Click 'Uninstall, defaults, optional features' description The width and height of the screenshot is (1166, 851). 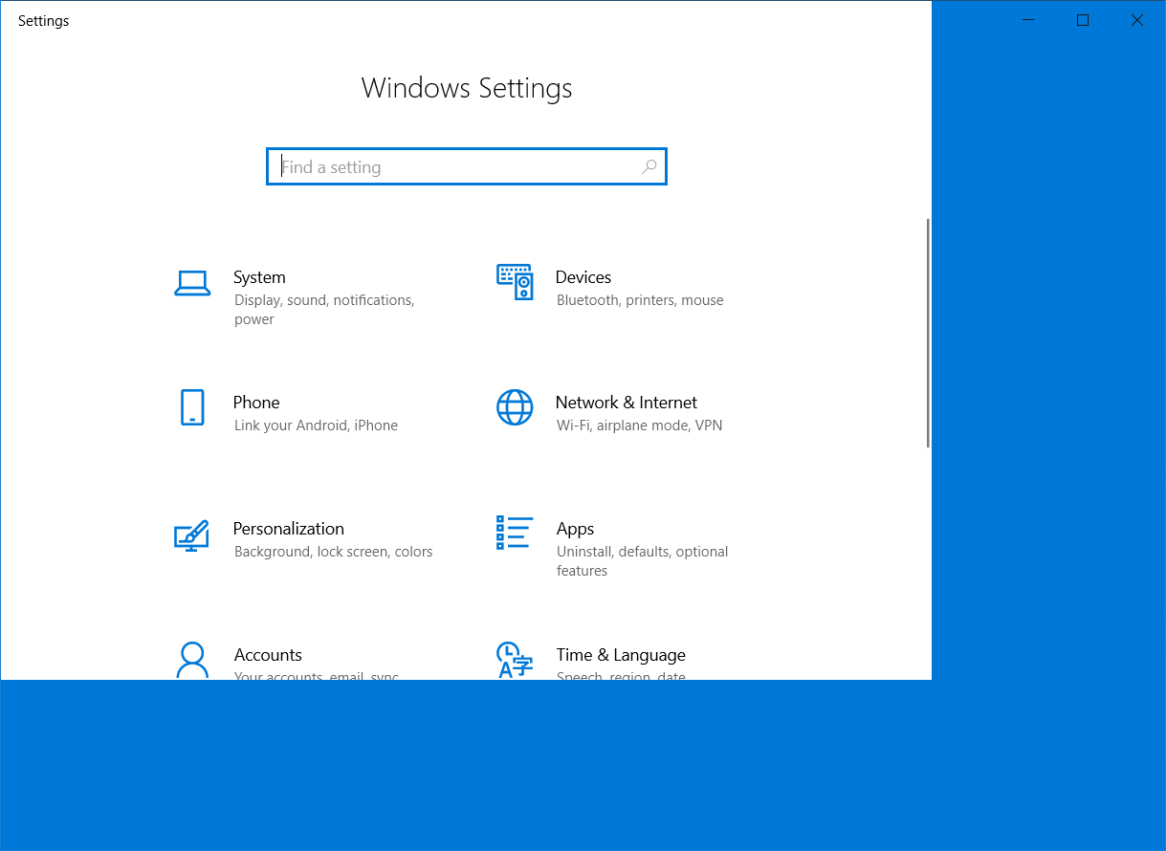[x=642, y=561]
